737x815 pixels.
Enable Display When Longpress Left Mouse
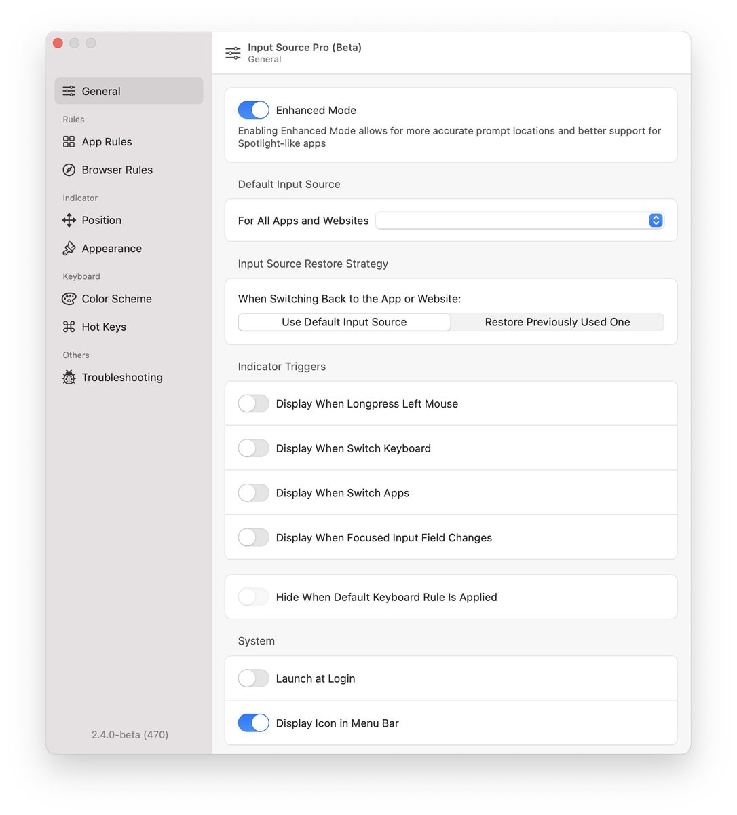coord(253,403)
